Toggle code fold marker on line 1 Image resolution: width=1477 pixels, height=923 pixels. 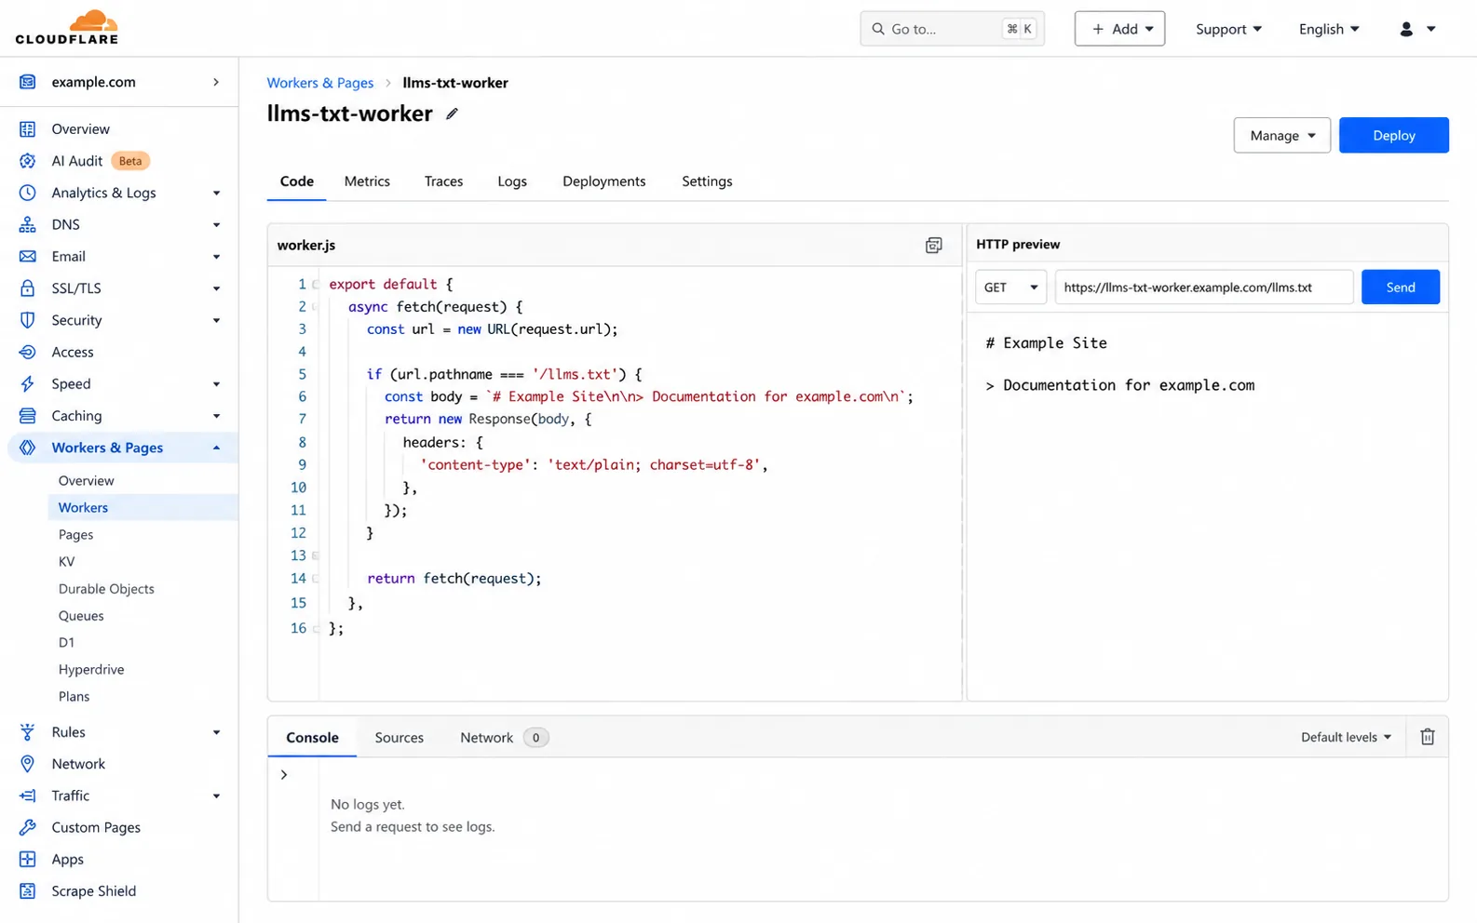316,285
